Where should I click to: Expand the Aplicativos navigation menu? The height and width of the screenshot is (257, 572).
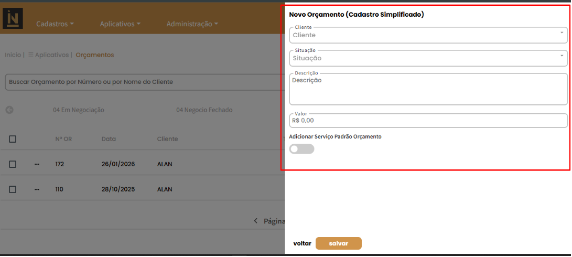point(120,24)
